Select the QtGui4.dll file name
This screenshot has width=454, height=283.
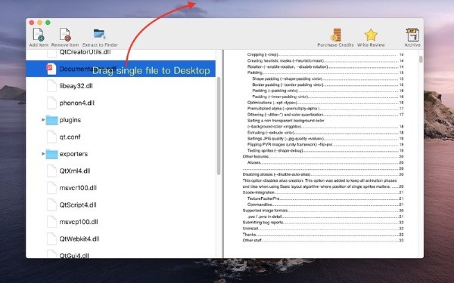(74, 255)
